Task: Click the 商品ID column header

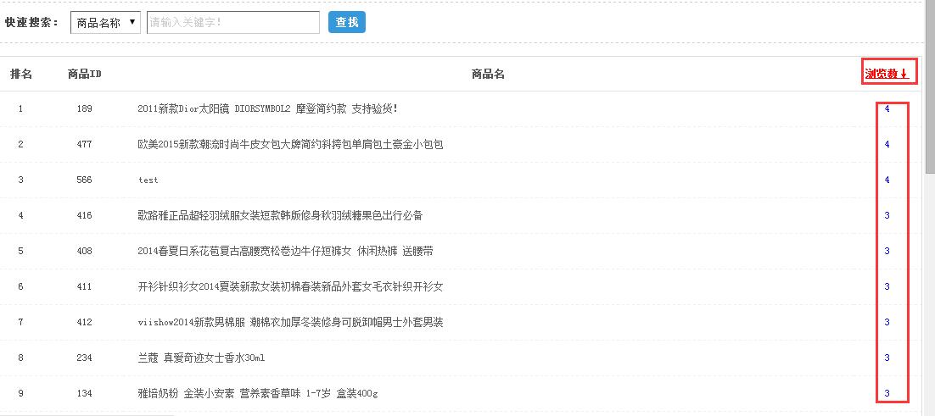Action: pos(85,74)
